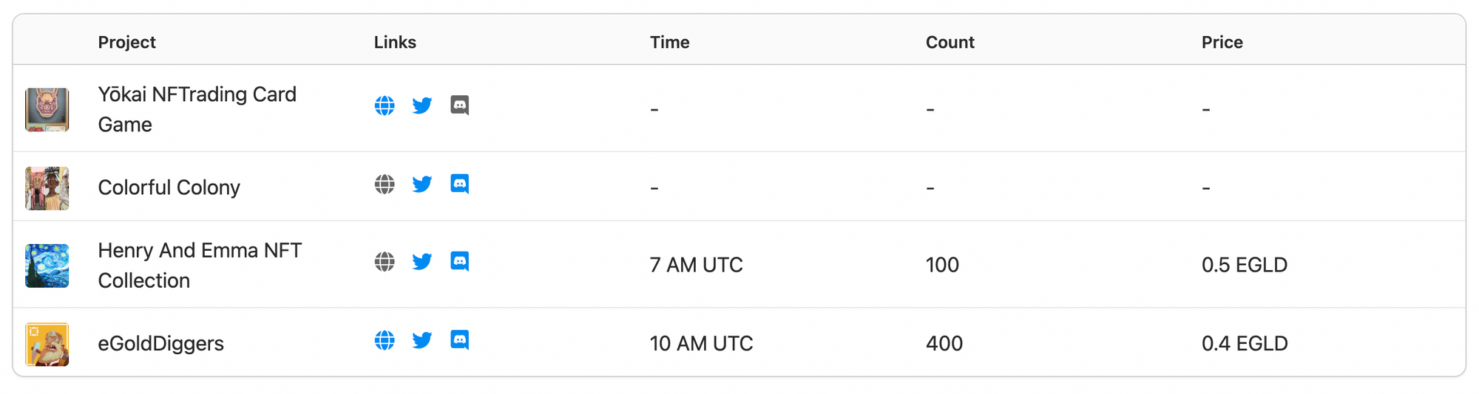
Task: Open Yōkai NFTrading Card Game website globe icon
Action: 385,106
